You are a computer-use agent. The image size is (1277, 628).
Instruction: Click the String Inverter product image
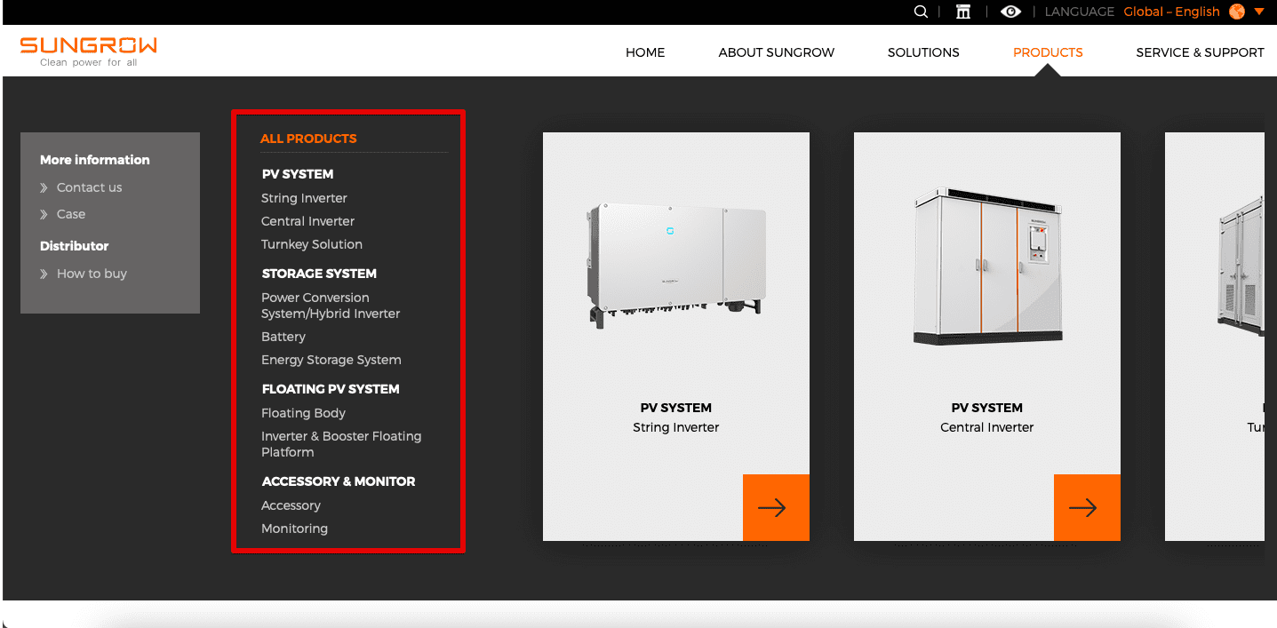675,265
